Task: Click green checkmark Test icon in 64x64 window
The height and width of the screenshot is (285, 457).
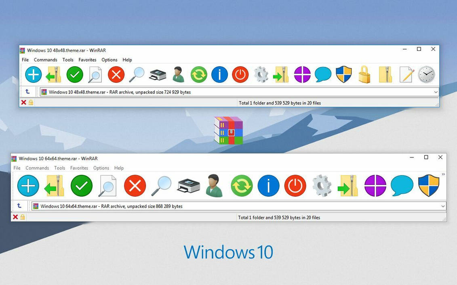Action: [82, 186]
